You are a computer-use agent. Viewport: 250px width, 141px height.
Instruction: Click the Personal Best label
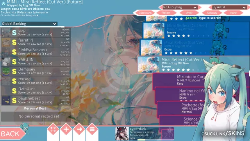coord(35,108)
